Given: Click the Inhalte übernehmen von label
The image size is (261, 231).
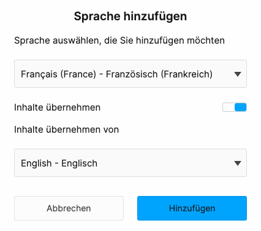Looking at the screenshot, I should tap(66, 130).
